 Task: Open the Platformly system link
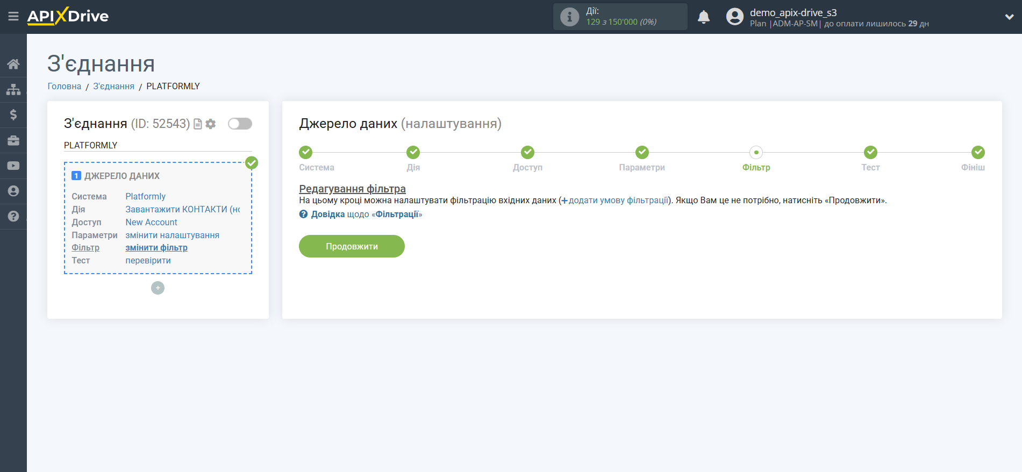coord(145,197)
